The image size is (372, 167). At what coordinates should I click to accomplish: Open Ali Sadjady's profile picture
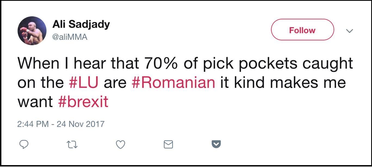coord(32,31)
